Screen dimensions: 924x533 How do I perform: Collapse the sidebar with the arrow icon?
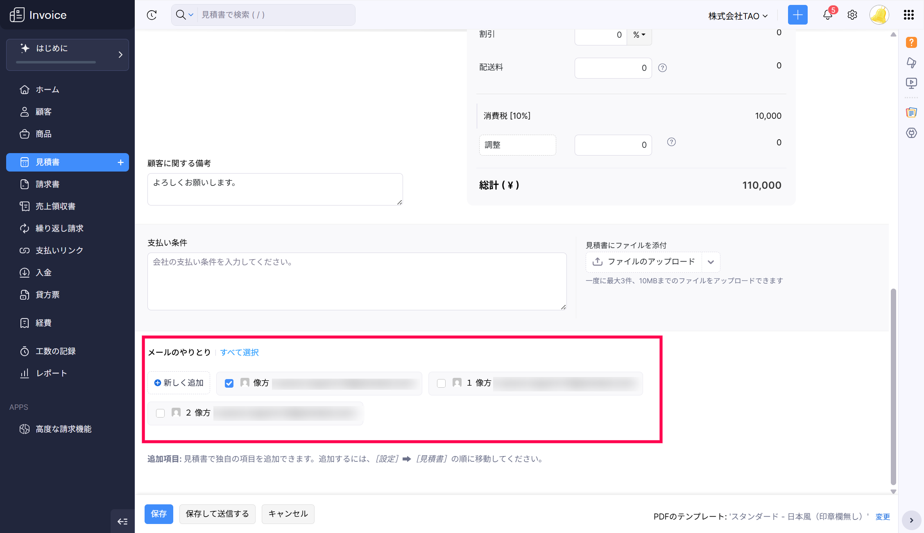[x=122, y=521]
